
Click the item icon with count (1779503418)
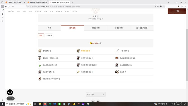(40, 58)
